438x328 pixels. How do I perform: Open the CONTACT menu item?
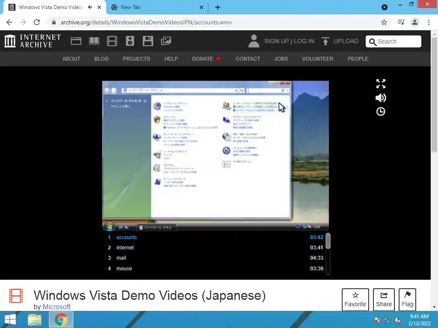(x=248, y=59)
